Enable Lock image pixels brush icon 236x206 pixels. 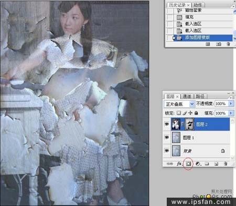[x=185, y=113]
